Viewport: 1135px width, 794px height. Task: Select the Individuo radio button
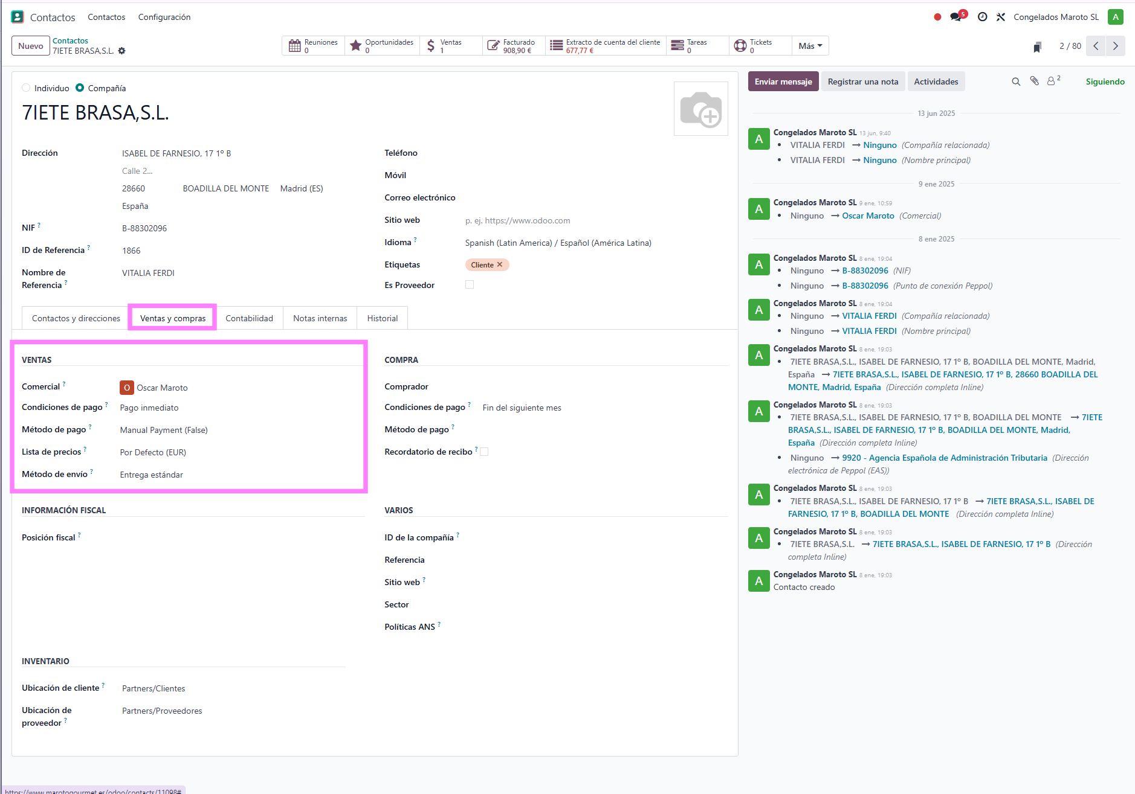[26, 88]
